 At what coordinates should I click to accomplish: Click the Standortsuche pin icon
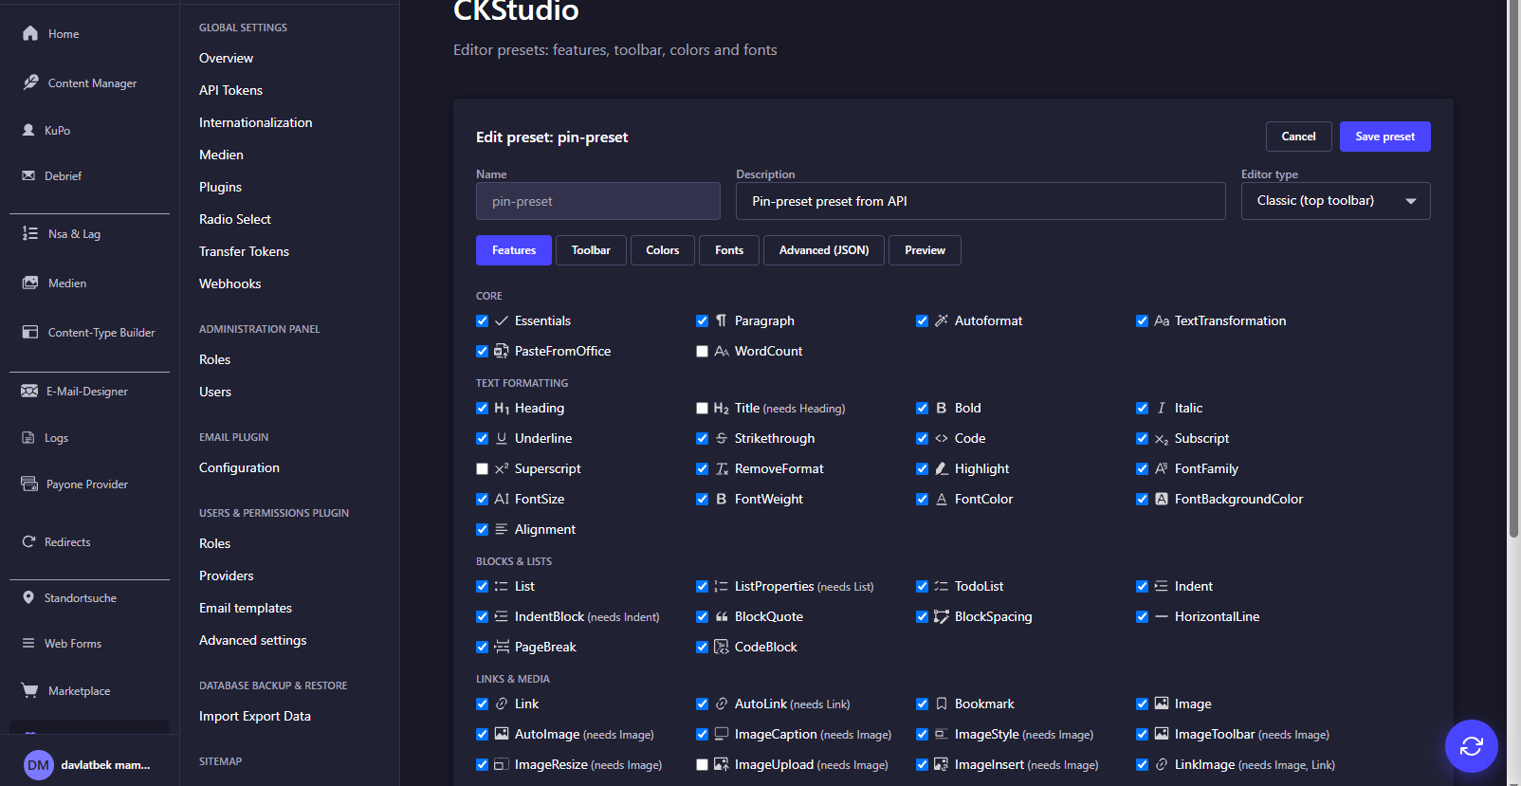coord(28,597)
